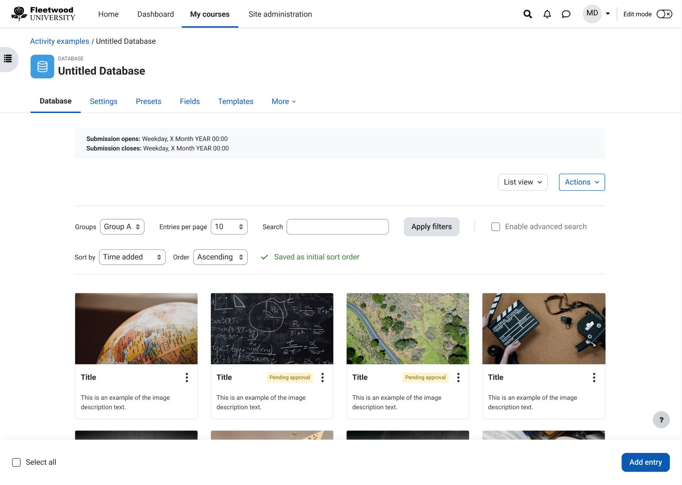
Task: Open the List view dropdown
Action: [522, 182]
